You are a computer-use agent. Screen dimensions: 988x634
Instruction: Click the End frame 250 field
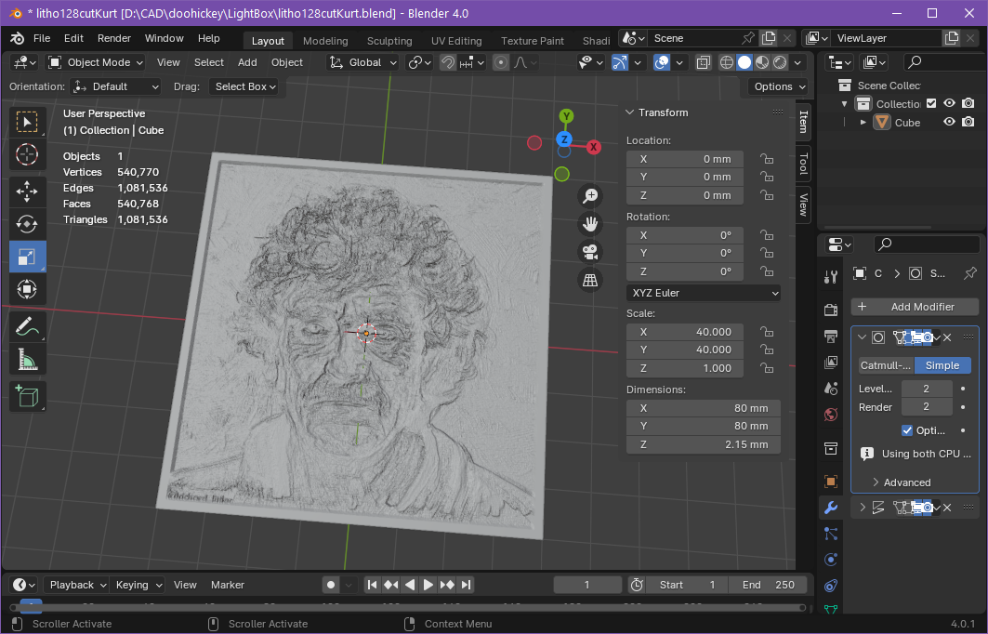coord(767,585)
